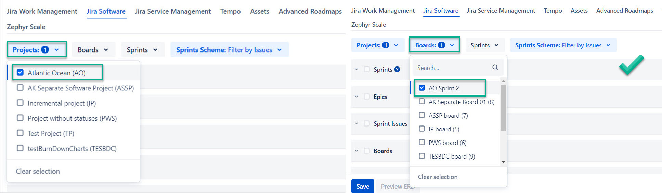This screenshot has height=193, width=662.
Task: Check AK Separate Software Project (ASSP)
Action: click(20, 88)
